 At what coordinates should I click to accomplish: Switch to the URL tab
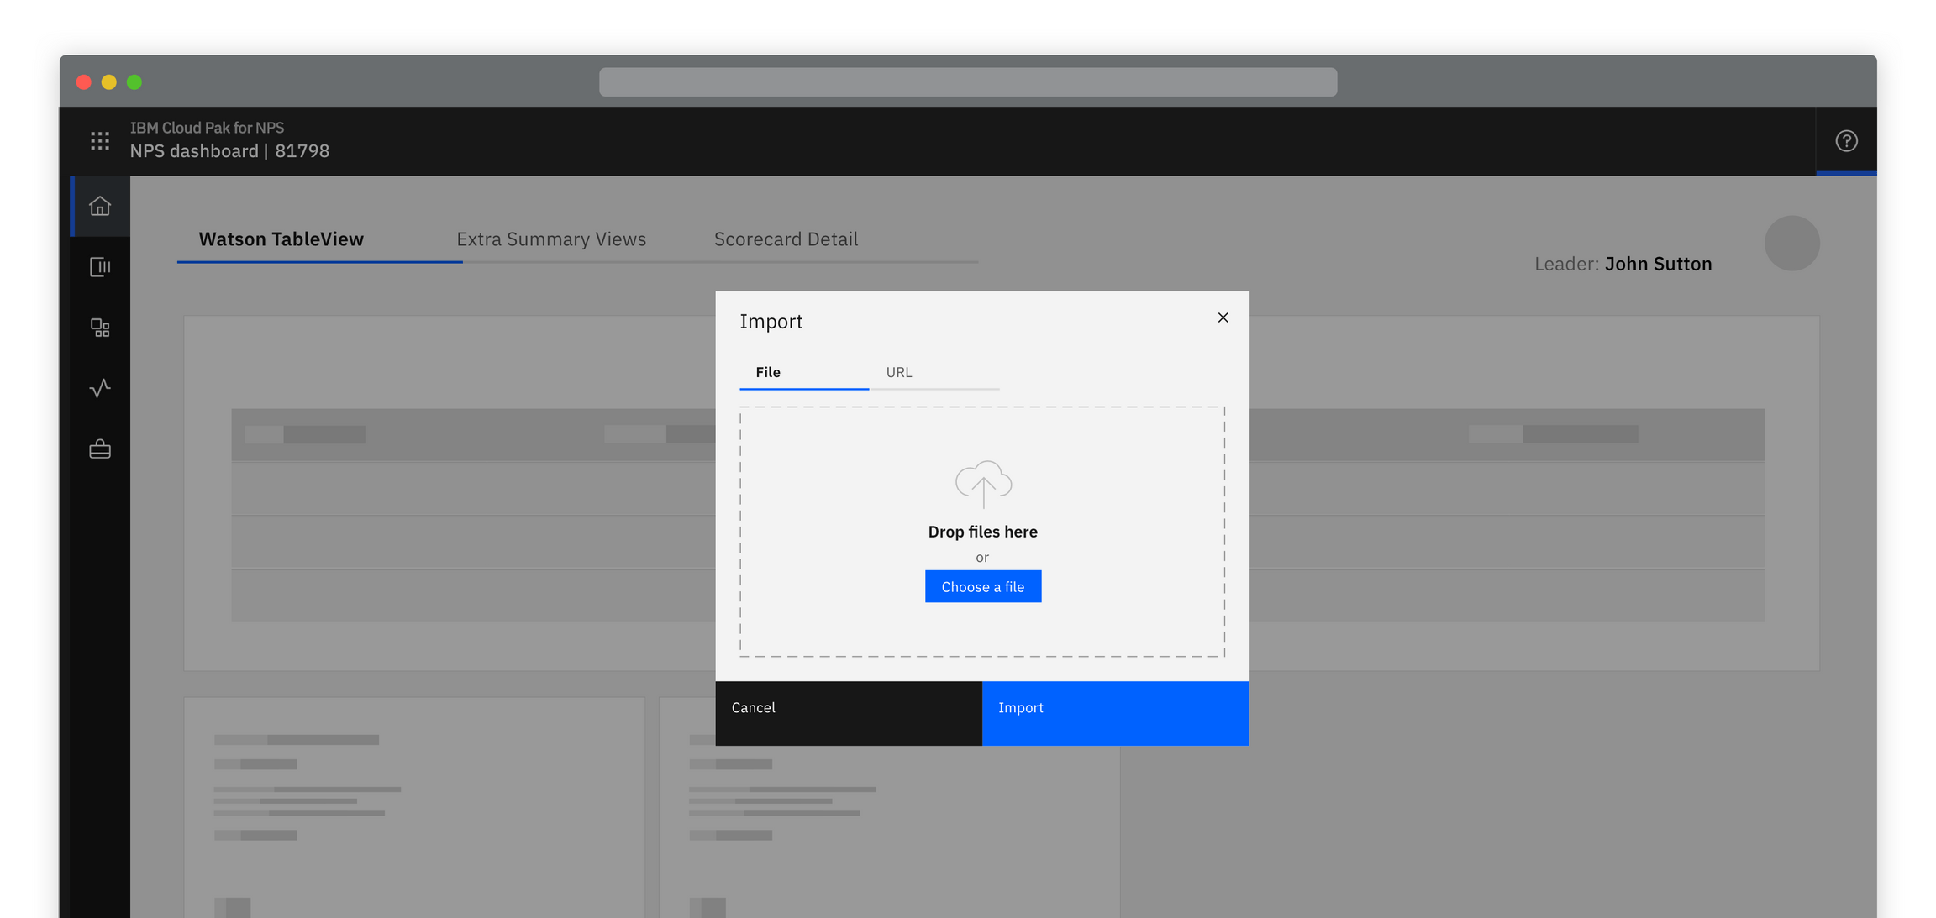click(934, 372)
